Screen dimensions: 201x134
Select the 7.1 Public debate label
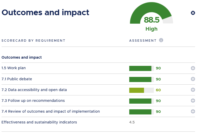(x=17, y=79)
